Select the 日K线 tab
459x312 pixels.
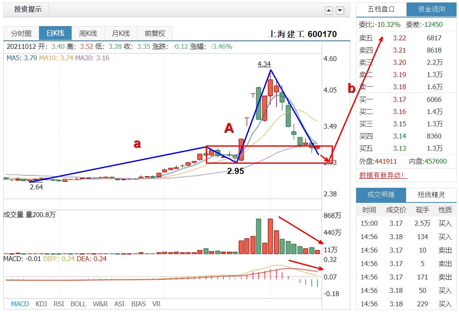(55, 33)
